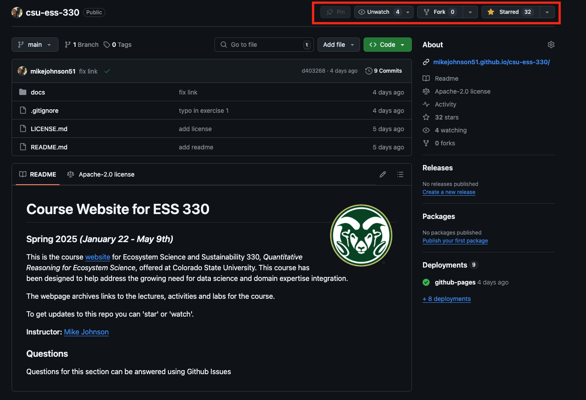Fork the repository

pyautogui.click(x=440, y=12)
